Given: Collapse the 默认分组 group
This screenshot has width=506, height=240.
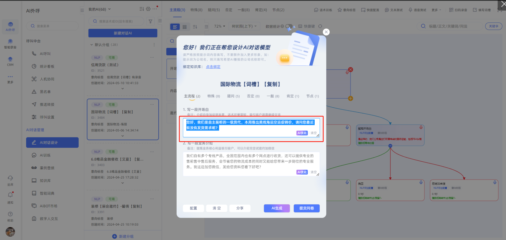Looking at the screenshot, I should click(x=92, y=45).
